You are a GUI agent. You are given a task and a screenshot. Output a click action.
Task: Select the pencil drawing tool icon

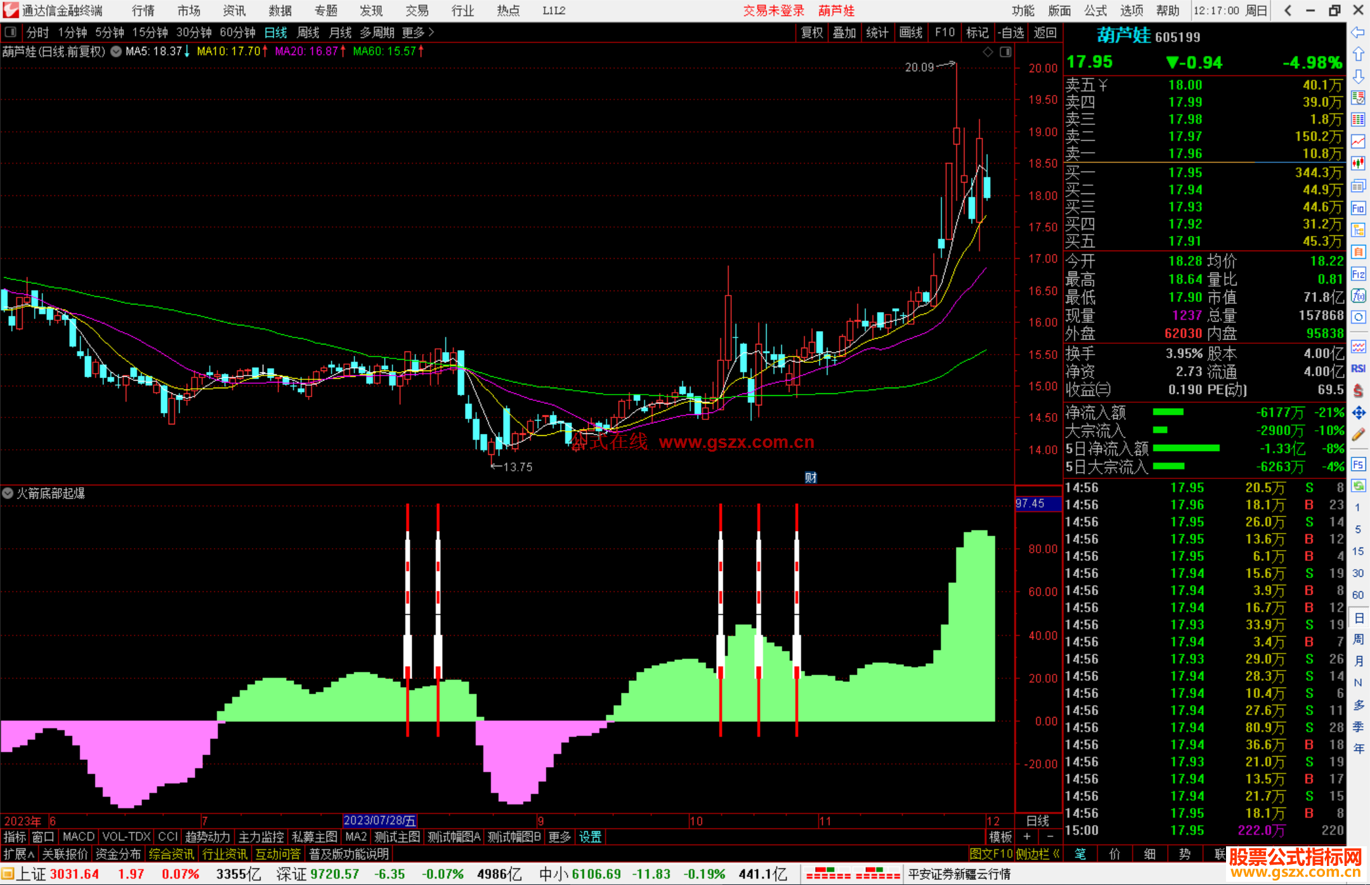(1358, 435)
